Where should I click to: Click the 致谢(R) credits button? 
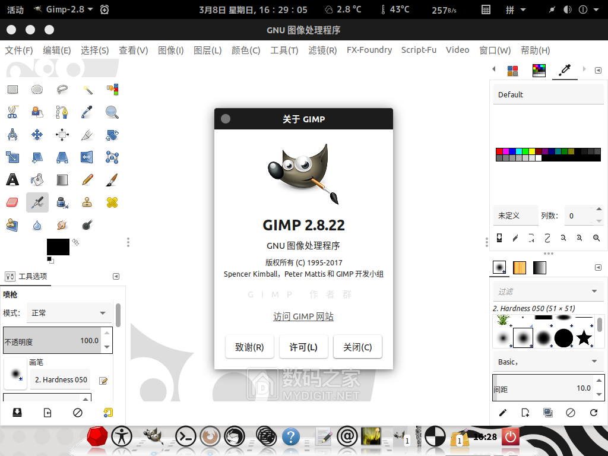point(249,347)
